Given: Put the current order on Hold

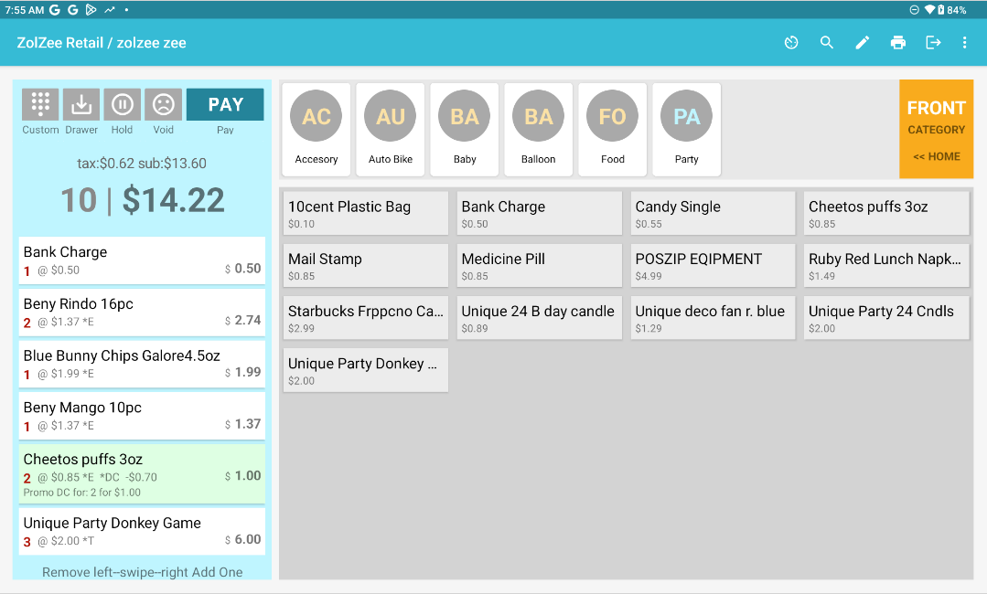Looking at the screenshot, I should pyautogui.click(x=122, y=104).
